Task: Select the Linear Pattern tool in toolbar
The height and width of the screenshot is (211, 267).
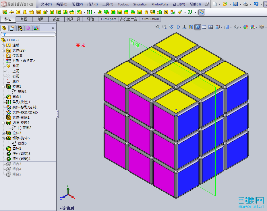Action: click(90, 12)
